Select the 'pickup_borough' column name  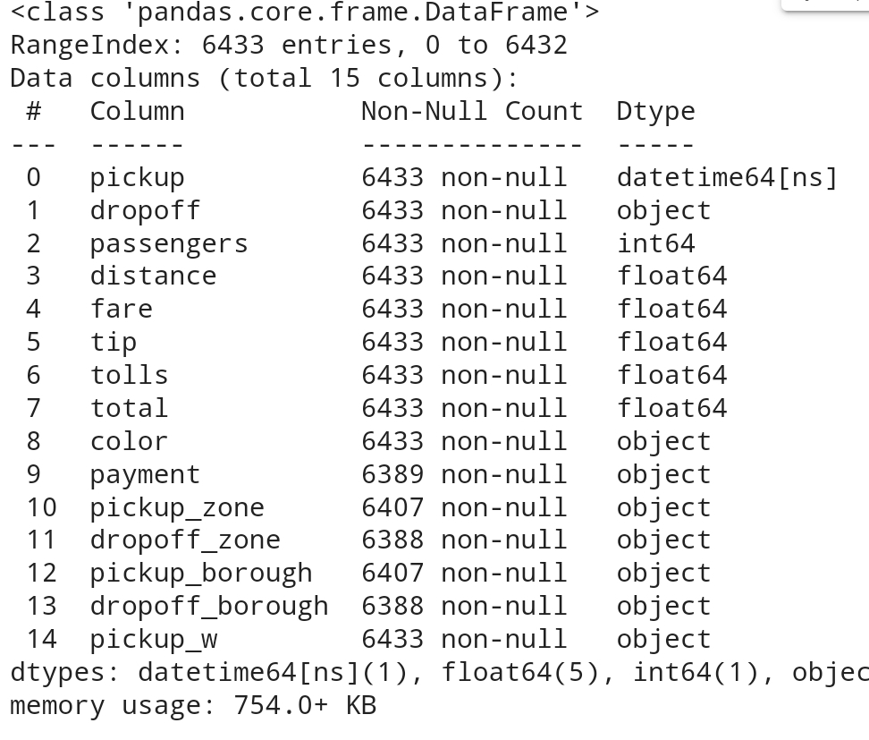click(x=201, y=574)
